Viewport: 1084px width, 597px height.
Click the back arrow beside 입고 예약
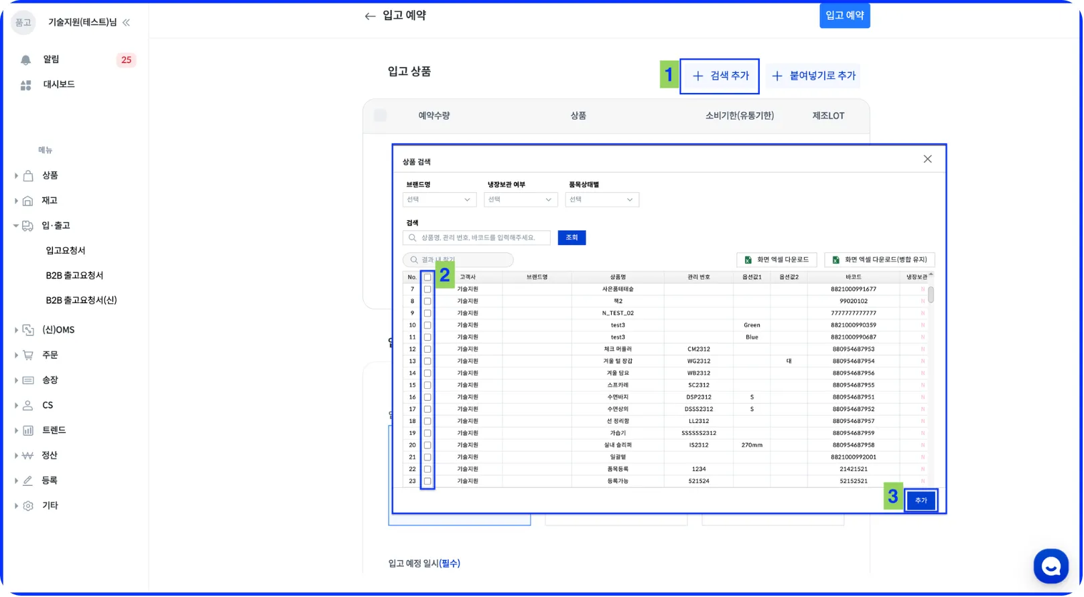pos(370,16)
